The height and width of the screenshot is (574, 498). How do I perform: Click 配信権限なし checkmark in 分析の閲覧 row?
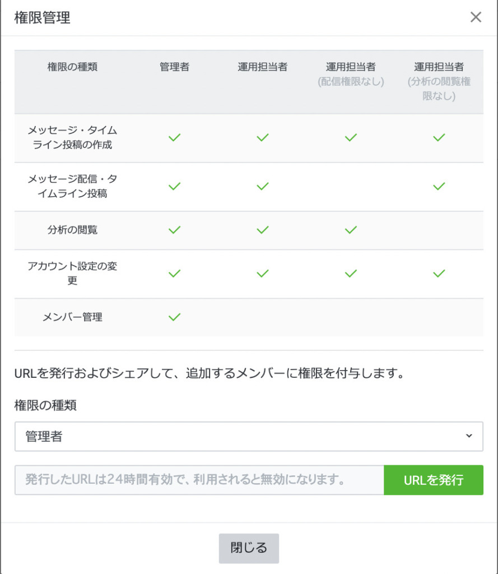tap(351, 230)
